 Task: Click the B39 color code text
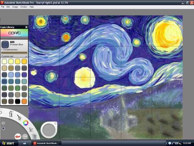pos(12,42)
